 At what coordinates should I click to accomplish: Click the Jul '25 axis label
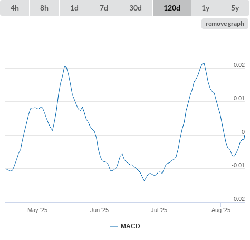pos(159,210)
